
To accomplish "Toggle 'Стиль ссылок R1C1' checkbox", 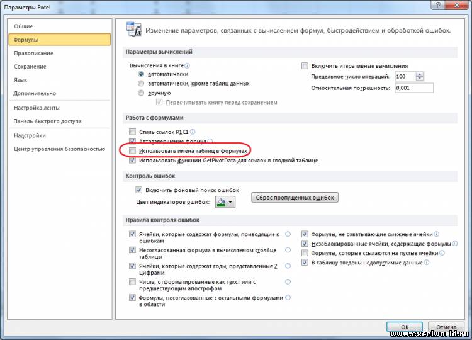I will coord(132,132).
